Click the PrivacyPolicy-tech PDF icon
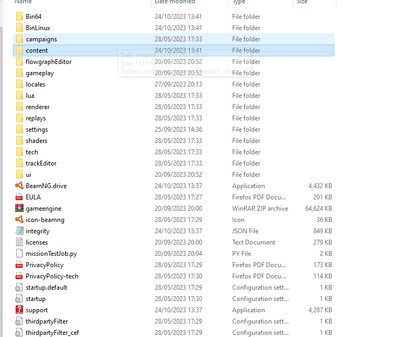This screenshot has width=409, height=337. click(x=19, y=276)
